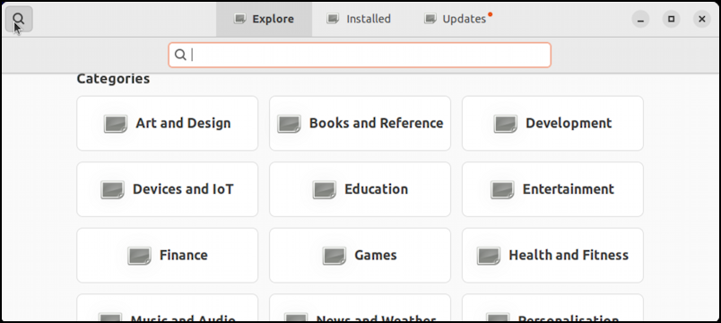Screen dimensions: 721x323
Task: Select the Finance category tile
Action: (x=168, y=256)
